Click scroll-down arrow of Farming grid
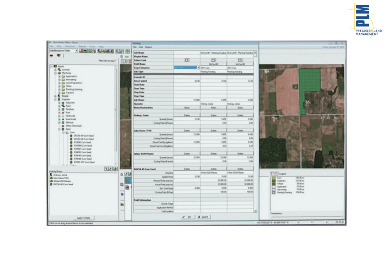This screenshot has width=385, height=261. 255,211
